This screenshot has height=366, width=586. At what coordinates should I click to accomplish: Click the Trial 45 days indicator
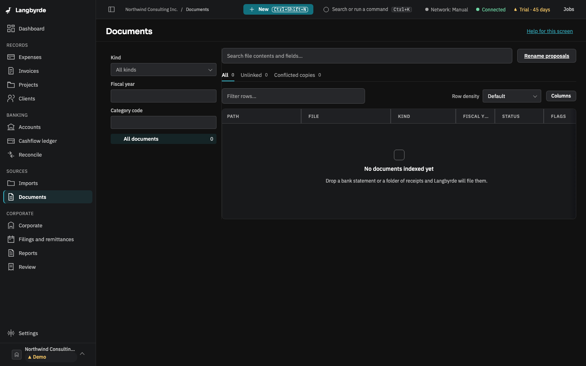[x=532, y=9]
